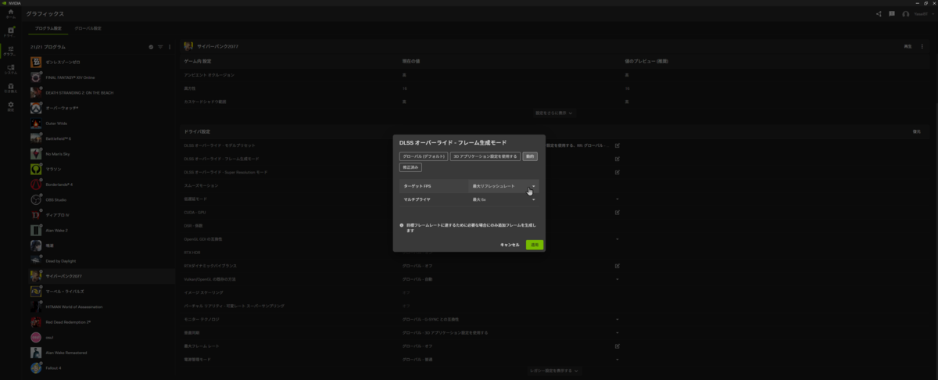Image resolution: width=938 pixels, height=380 pixels.
Task: Open the user account avatar
Action: click(x=906, y=13)
